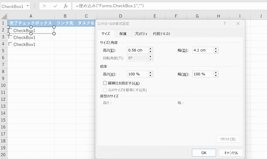This screenshot has height=159, width=267.
Task: Enable 縦横比を固定する checkbox
Action: pos(105,83)
